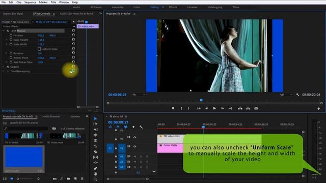
Task: Show more source panel tabs chevron
Action: [100, 14]
